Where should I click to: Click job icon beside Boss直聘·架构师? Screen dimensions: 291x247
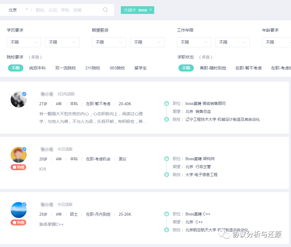click(x=167, y=159)
